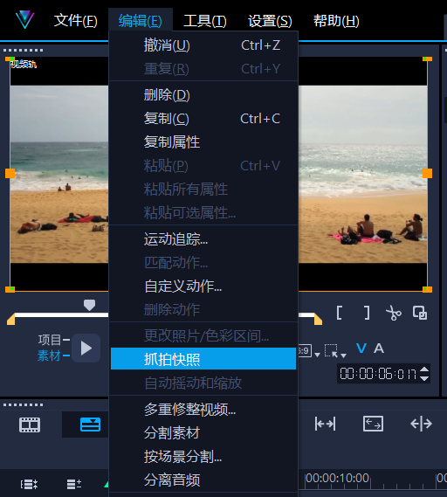Switch playback mode to 项目
The image size is (447, 497).
tap(50, 340)
